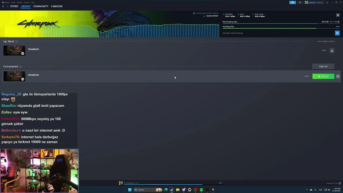Image resolution: width=343 pixels, height=193 pixels.
Task: Show hidden system tray icons
Action: 307,190
